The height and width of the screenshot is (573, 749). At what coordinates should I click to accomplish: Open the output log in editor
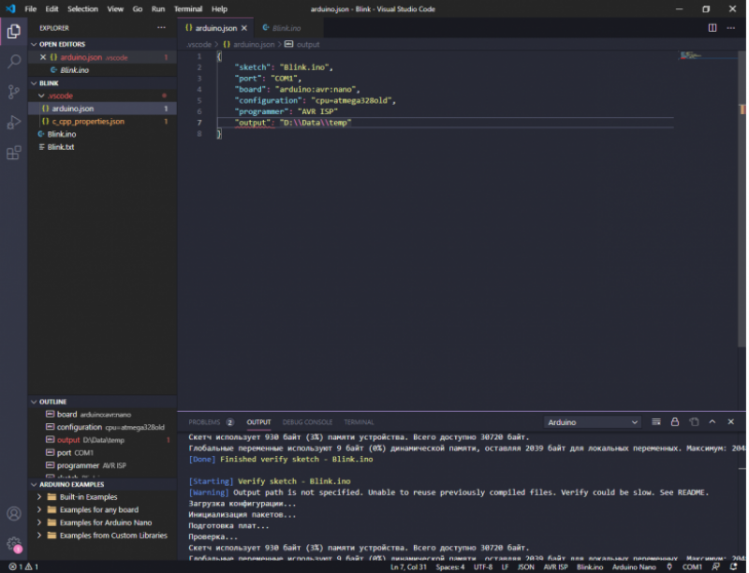[694, 421]
